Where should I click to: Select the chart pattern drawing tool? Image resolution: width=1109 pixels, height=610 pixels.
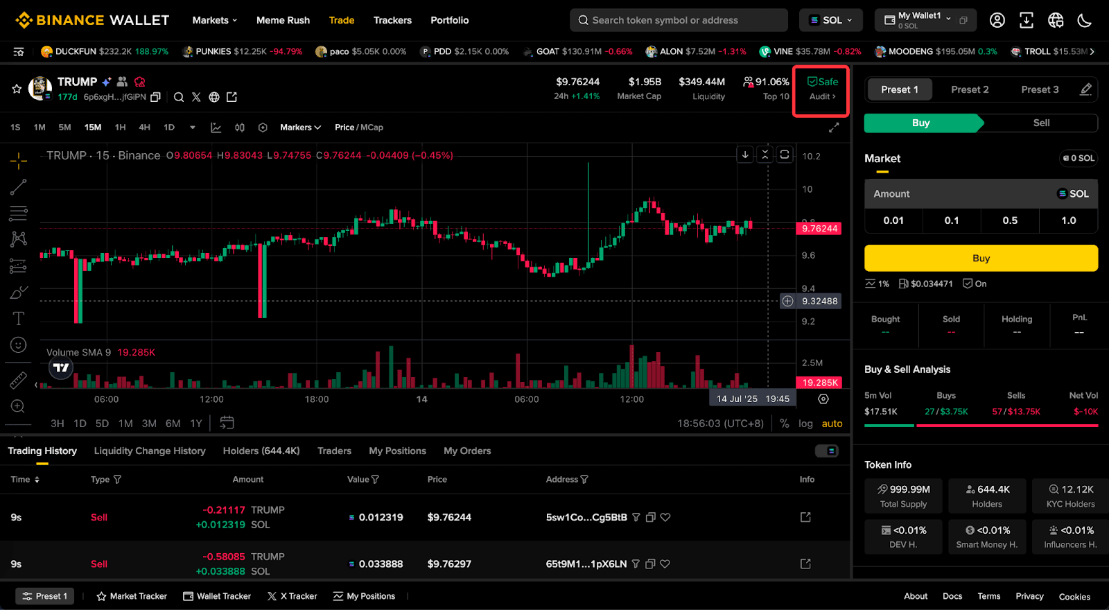[x=19, y=239]
